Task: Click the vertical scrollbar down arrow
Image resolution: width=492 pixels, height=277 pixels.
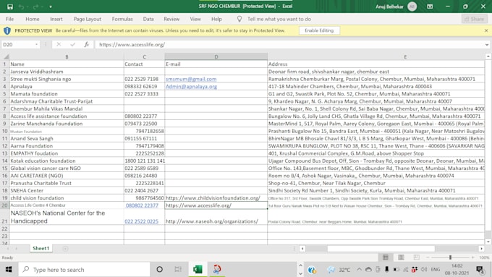Action: (488, 242)
